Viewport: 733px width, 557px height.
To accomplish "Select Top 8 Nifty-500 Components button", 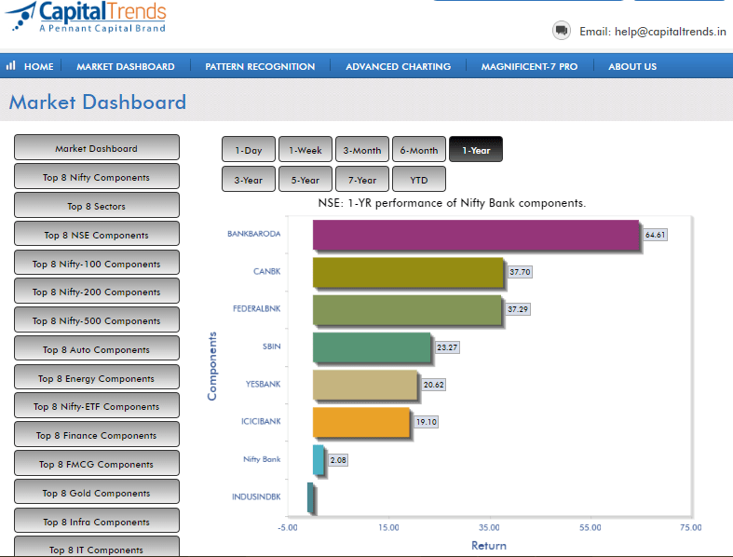I will coord(97,320).
